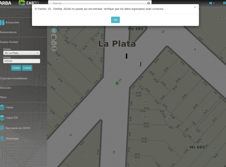
Task: Open the Simbología icon
Action: click(2, 138)
